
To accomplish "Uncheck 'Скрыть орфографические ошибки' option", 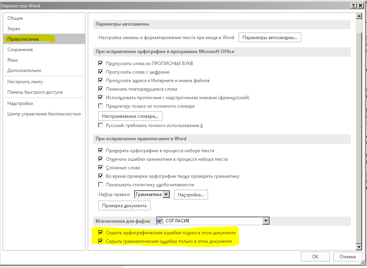I will pyautogui.click(x=101, y=233).
